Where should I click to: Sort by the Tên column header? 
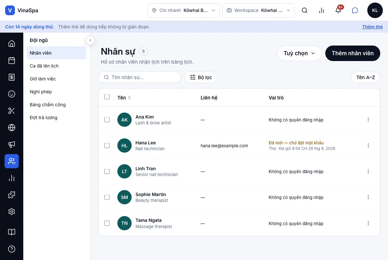coord(124,98)
